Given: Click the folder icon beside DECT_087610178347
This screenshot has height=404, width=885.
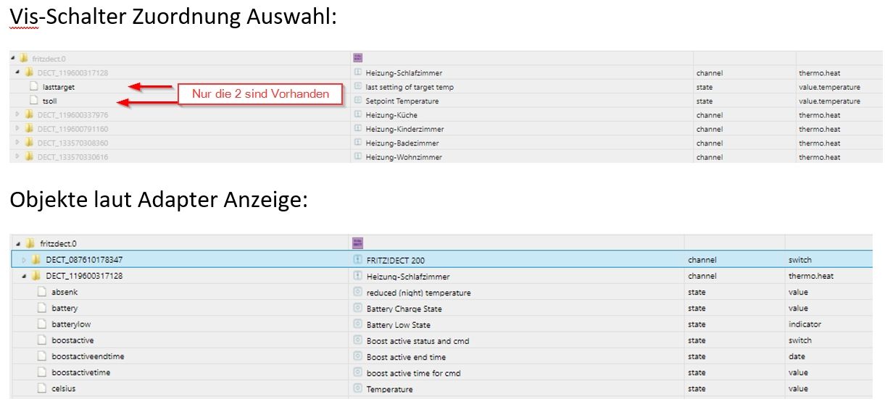Looking at the screenshot, I should [36, 260].
